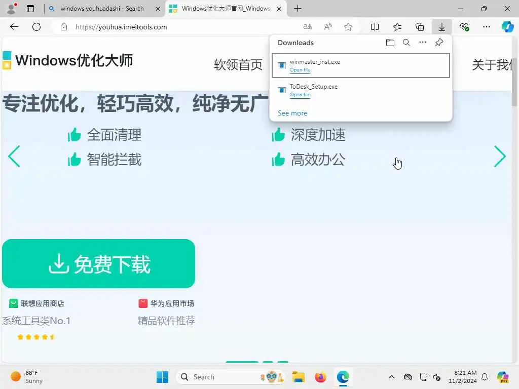Image resolution: width=519 pixels, height=389 pixels.
Task: Click the page vertical scrollbar thumb
Action: pyautogui.click(x=514, y=83)
